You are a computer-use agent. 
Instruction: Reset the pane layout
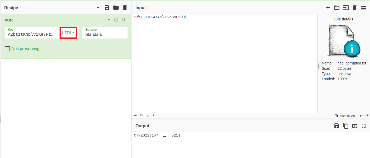tap(364, 8)
